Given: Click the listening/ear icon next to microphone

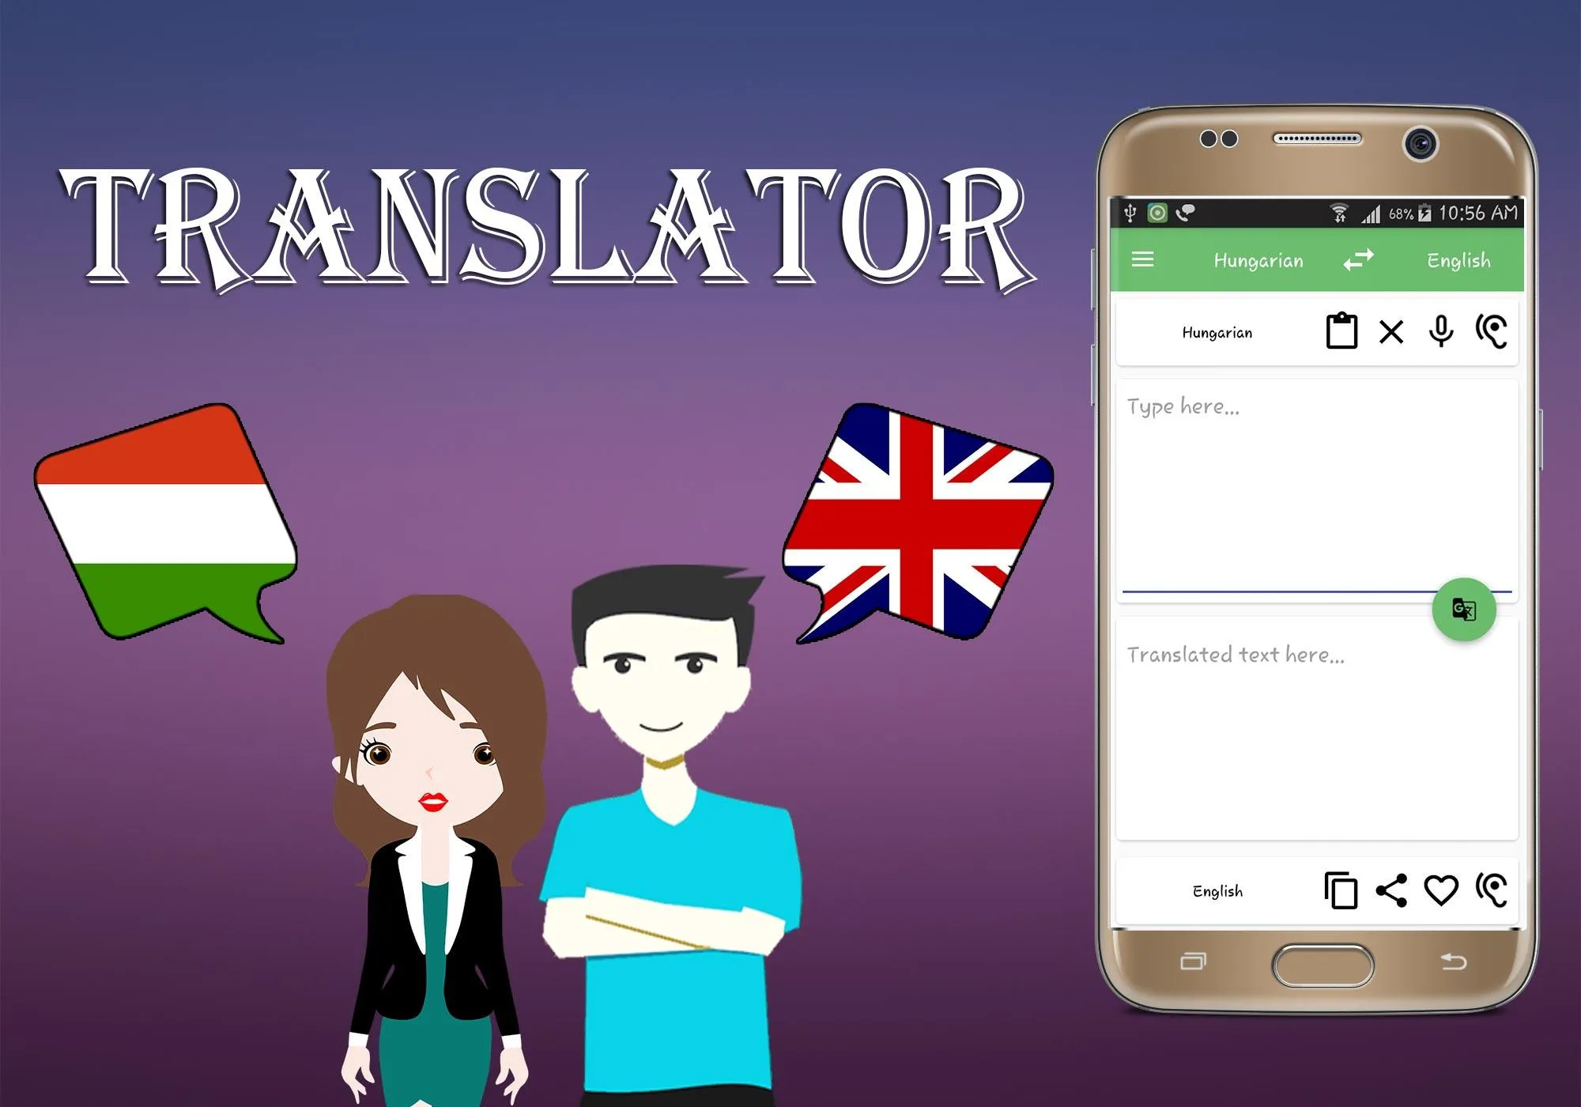Looking at the screenshot, I should 1493,333.
